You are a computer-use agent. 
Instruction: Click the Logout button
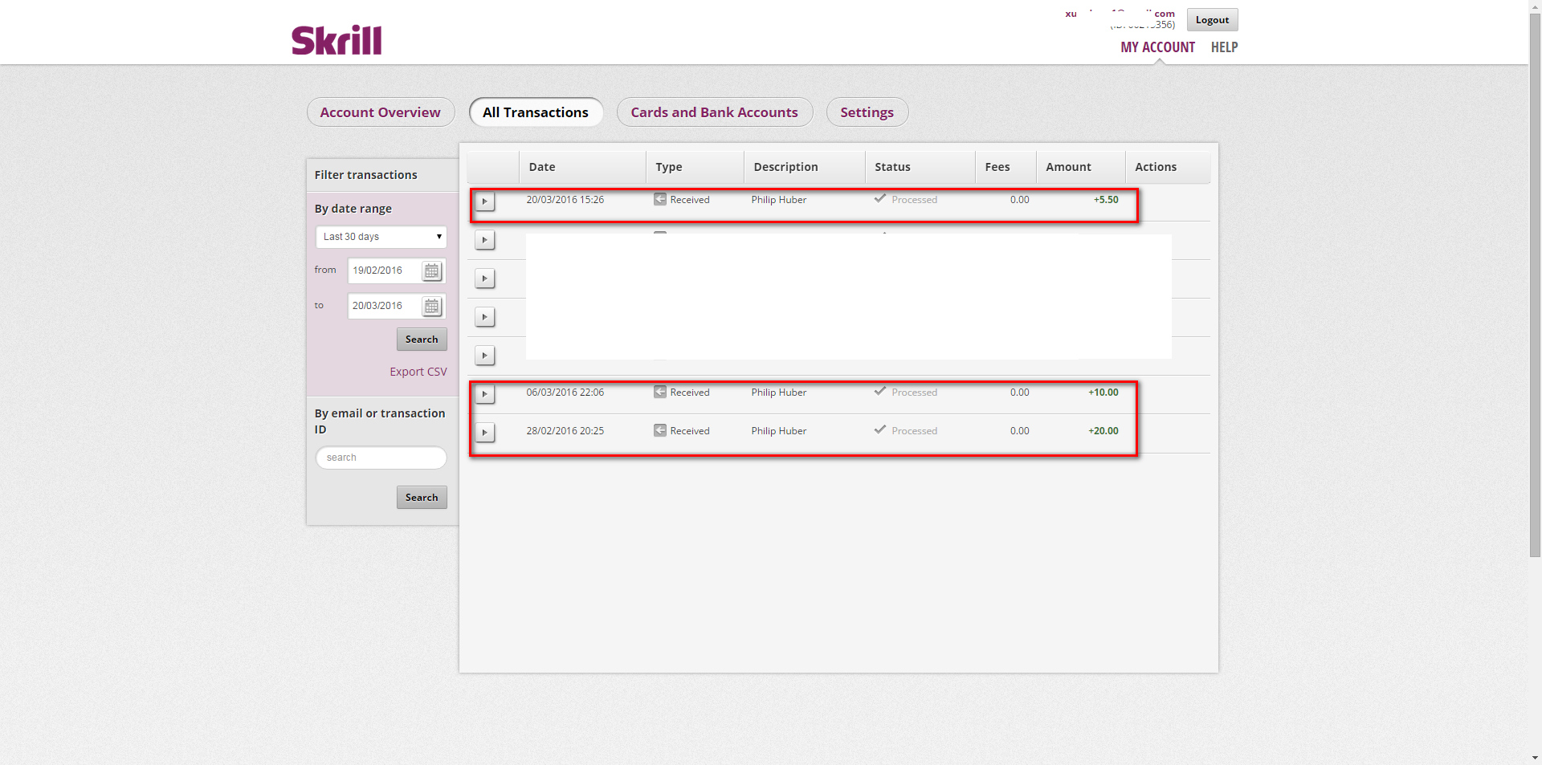(x=1212, y=20)
